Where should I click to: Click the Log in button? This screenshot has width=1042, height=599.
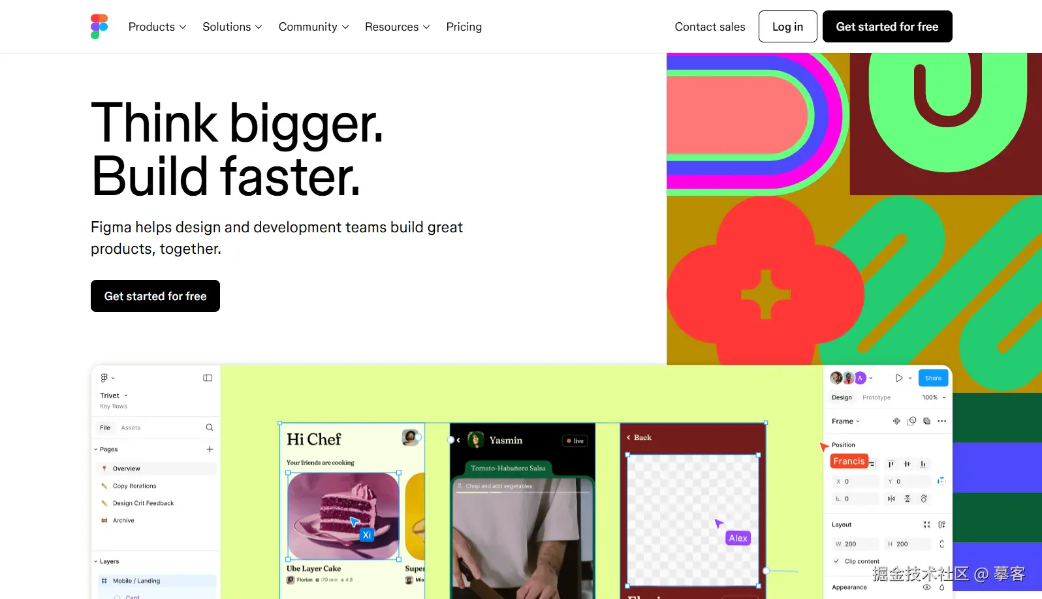787,27
